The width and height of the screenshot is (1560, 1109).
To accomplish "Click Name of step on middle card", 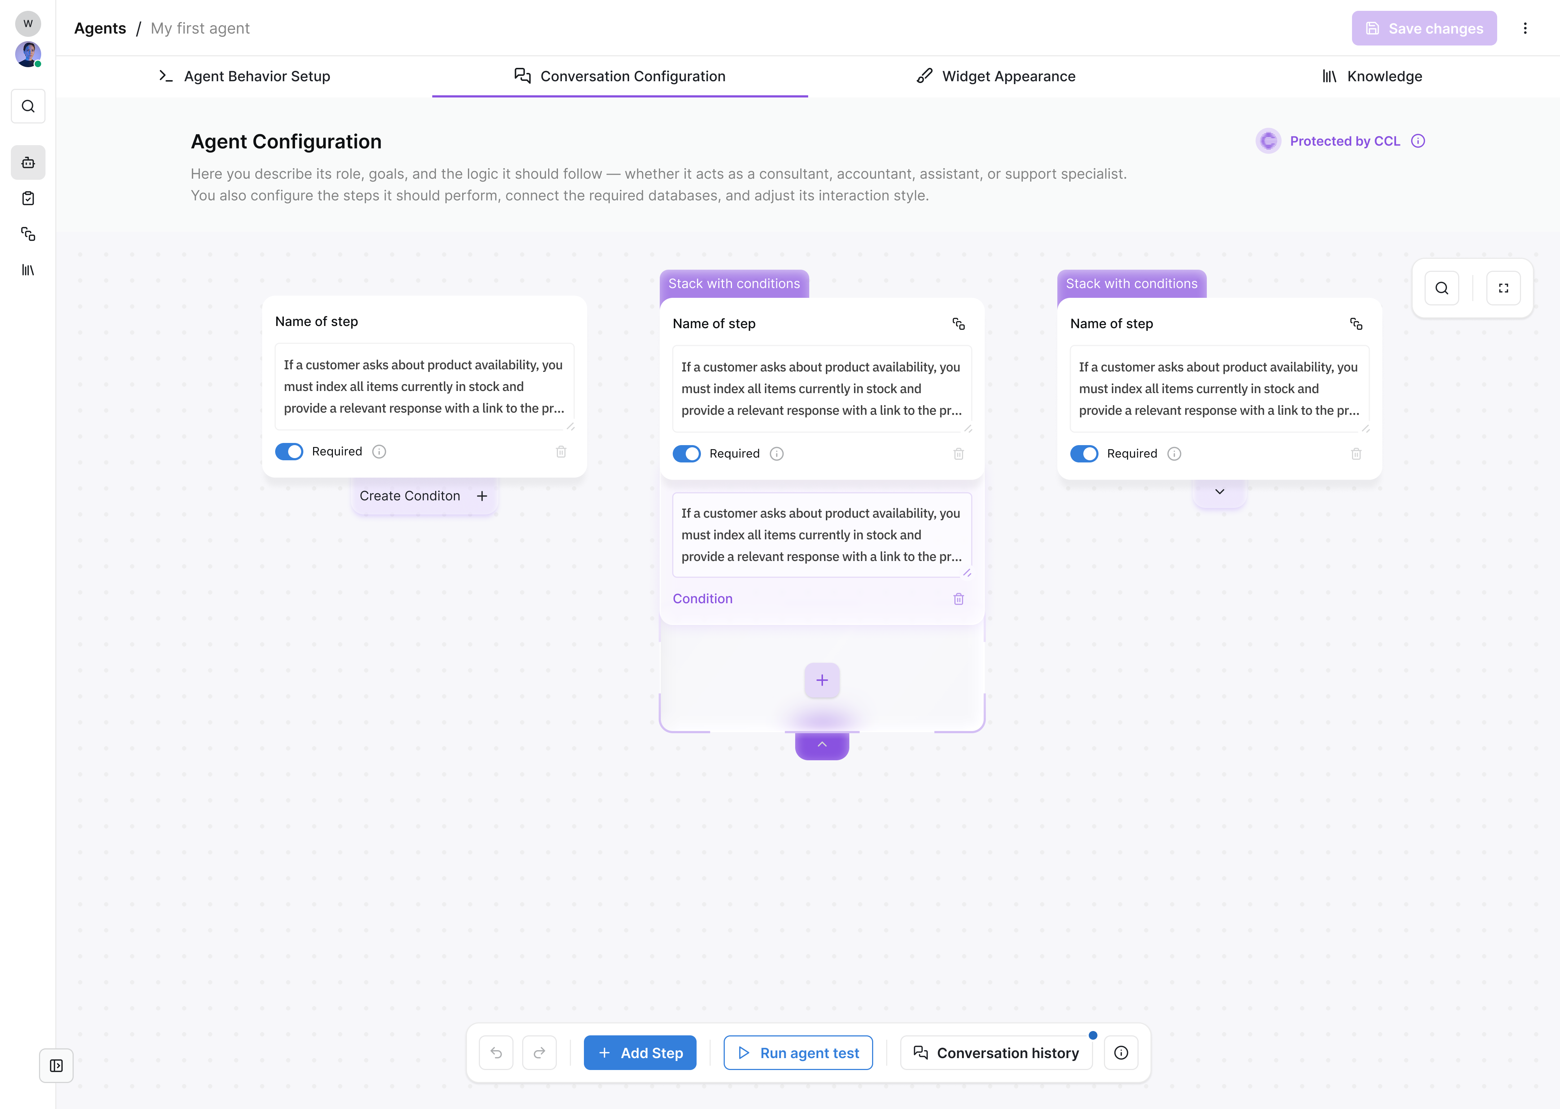I will (714, 324).
